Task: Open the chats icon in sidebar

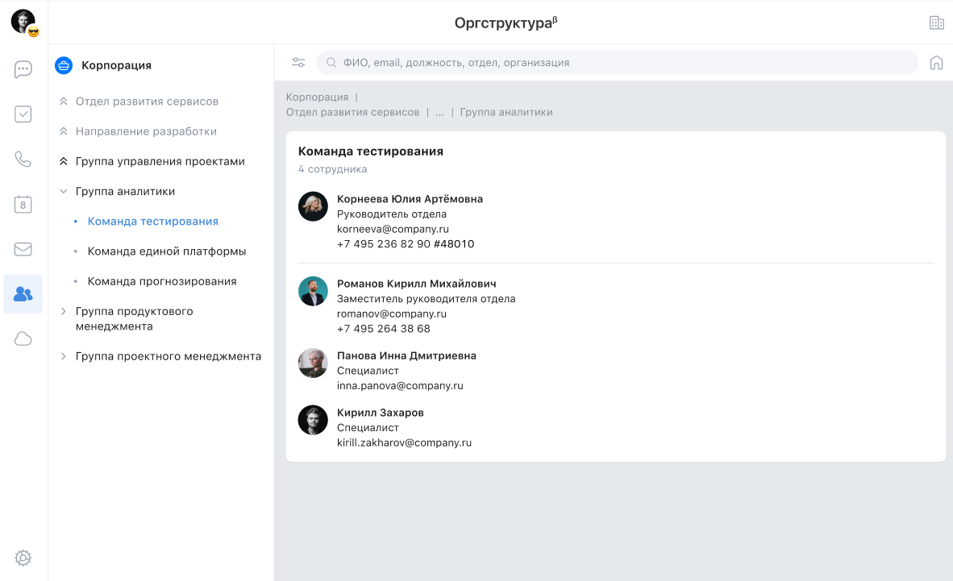Action: tap(23, 69)
